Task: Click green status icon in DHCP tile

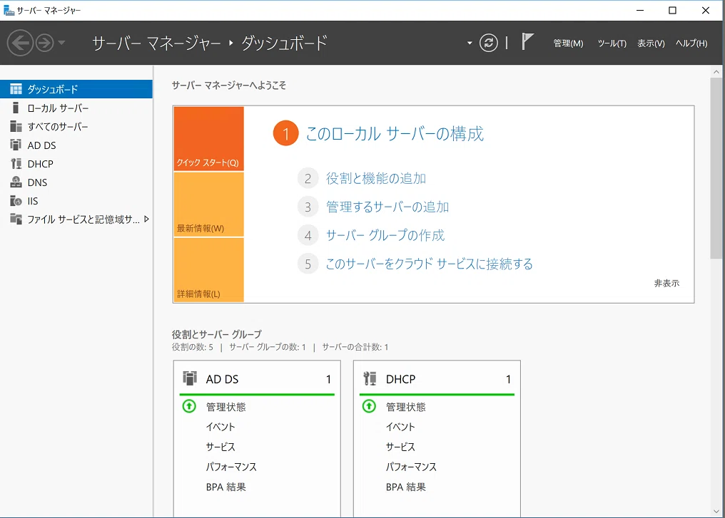Action: pyautogui.click(x=369, y=406)
